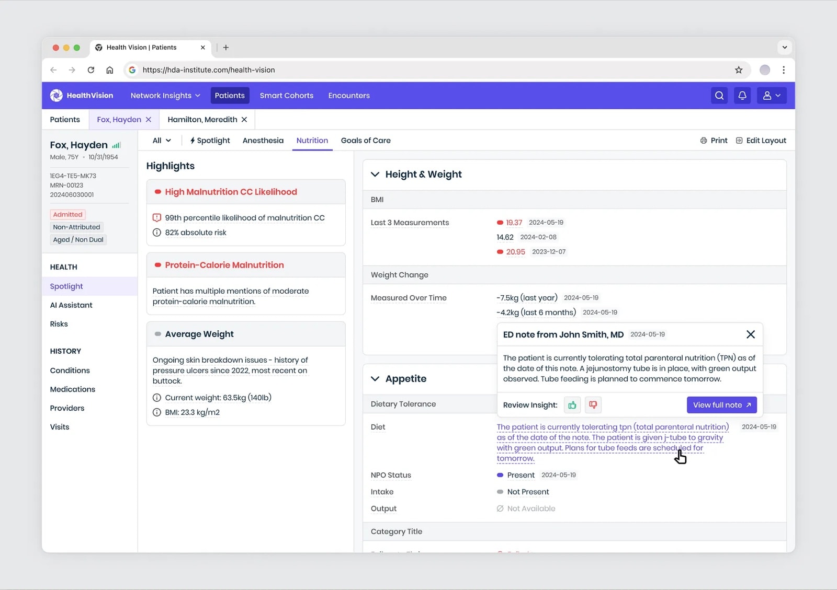Go to browser home page
Screen dimensions: 837x590
110,70
